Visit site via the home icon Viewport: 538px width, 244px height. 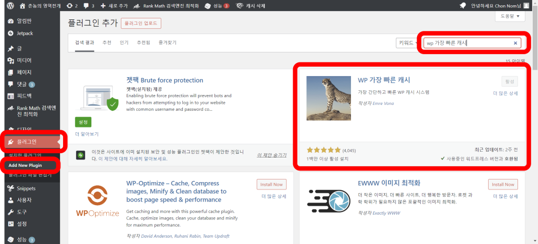click(23, 5)
